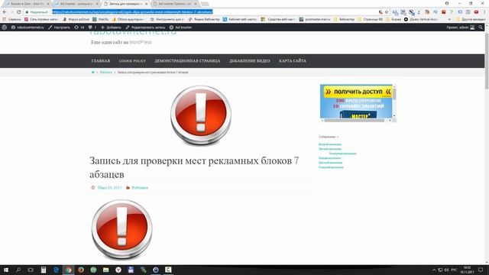
Task: Click the admin bar search magnifier
Action: 481,27
